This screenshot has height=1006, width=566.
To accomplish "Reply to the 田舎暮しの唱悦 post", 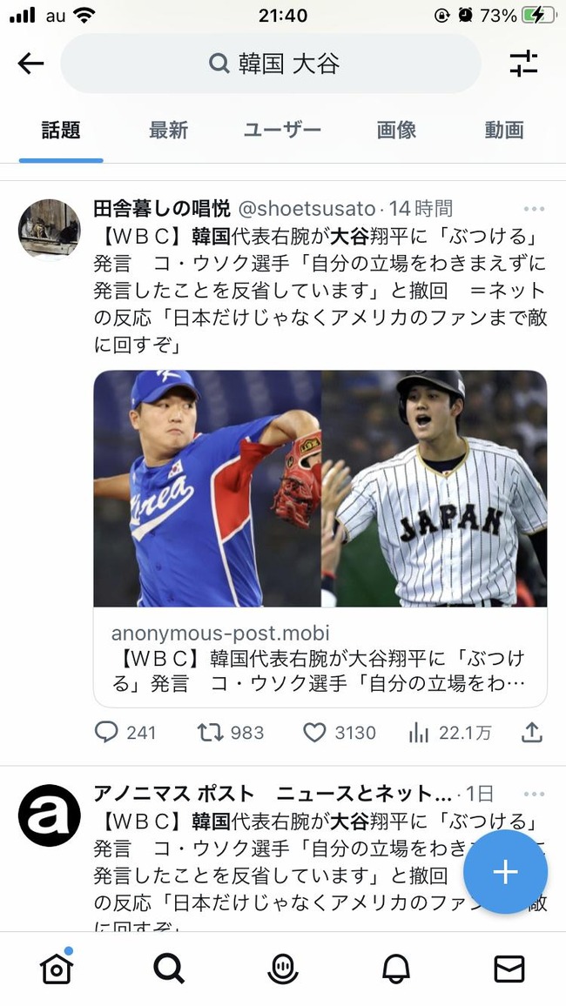I will coord(106,733).
